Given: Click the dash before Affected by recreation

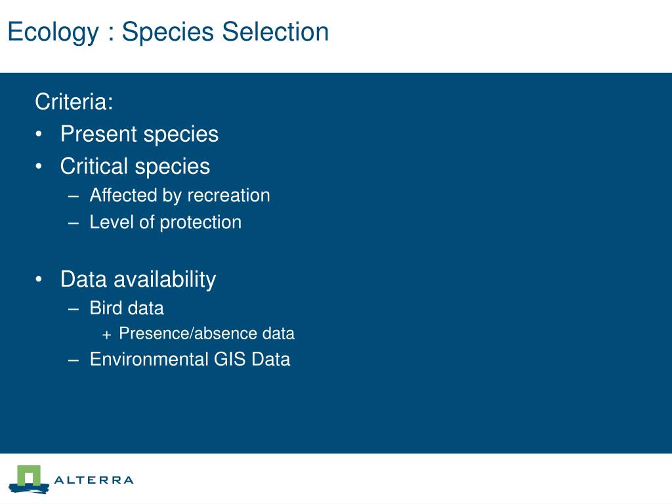Looking at the screenshot, I should (73, 197).
